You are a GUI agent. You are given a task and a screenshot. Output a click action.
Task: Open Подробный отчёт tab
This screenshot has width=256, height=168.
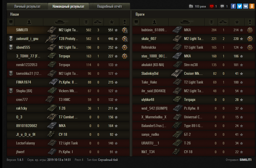point(109,6)
